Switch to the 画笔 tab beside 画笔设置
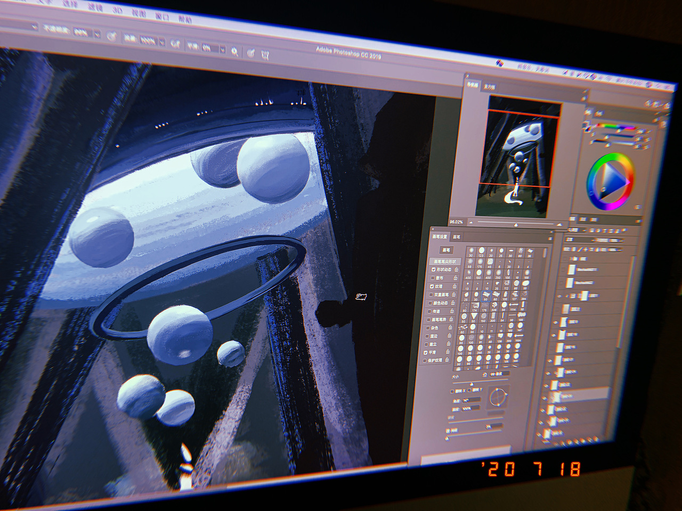 point(457,236)
